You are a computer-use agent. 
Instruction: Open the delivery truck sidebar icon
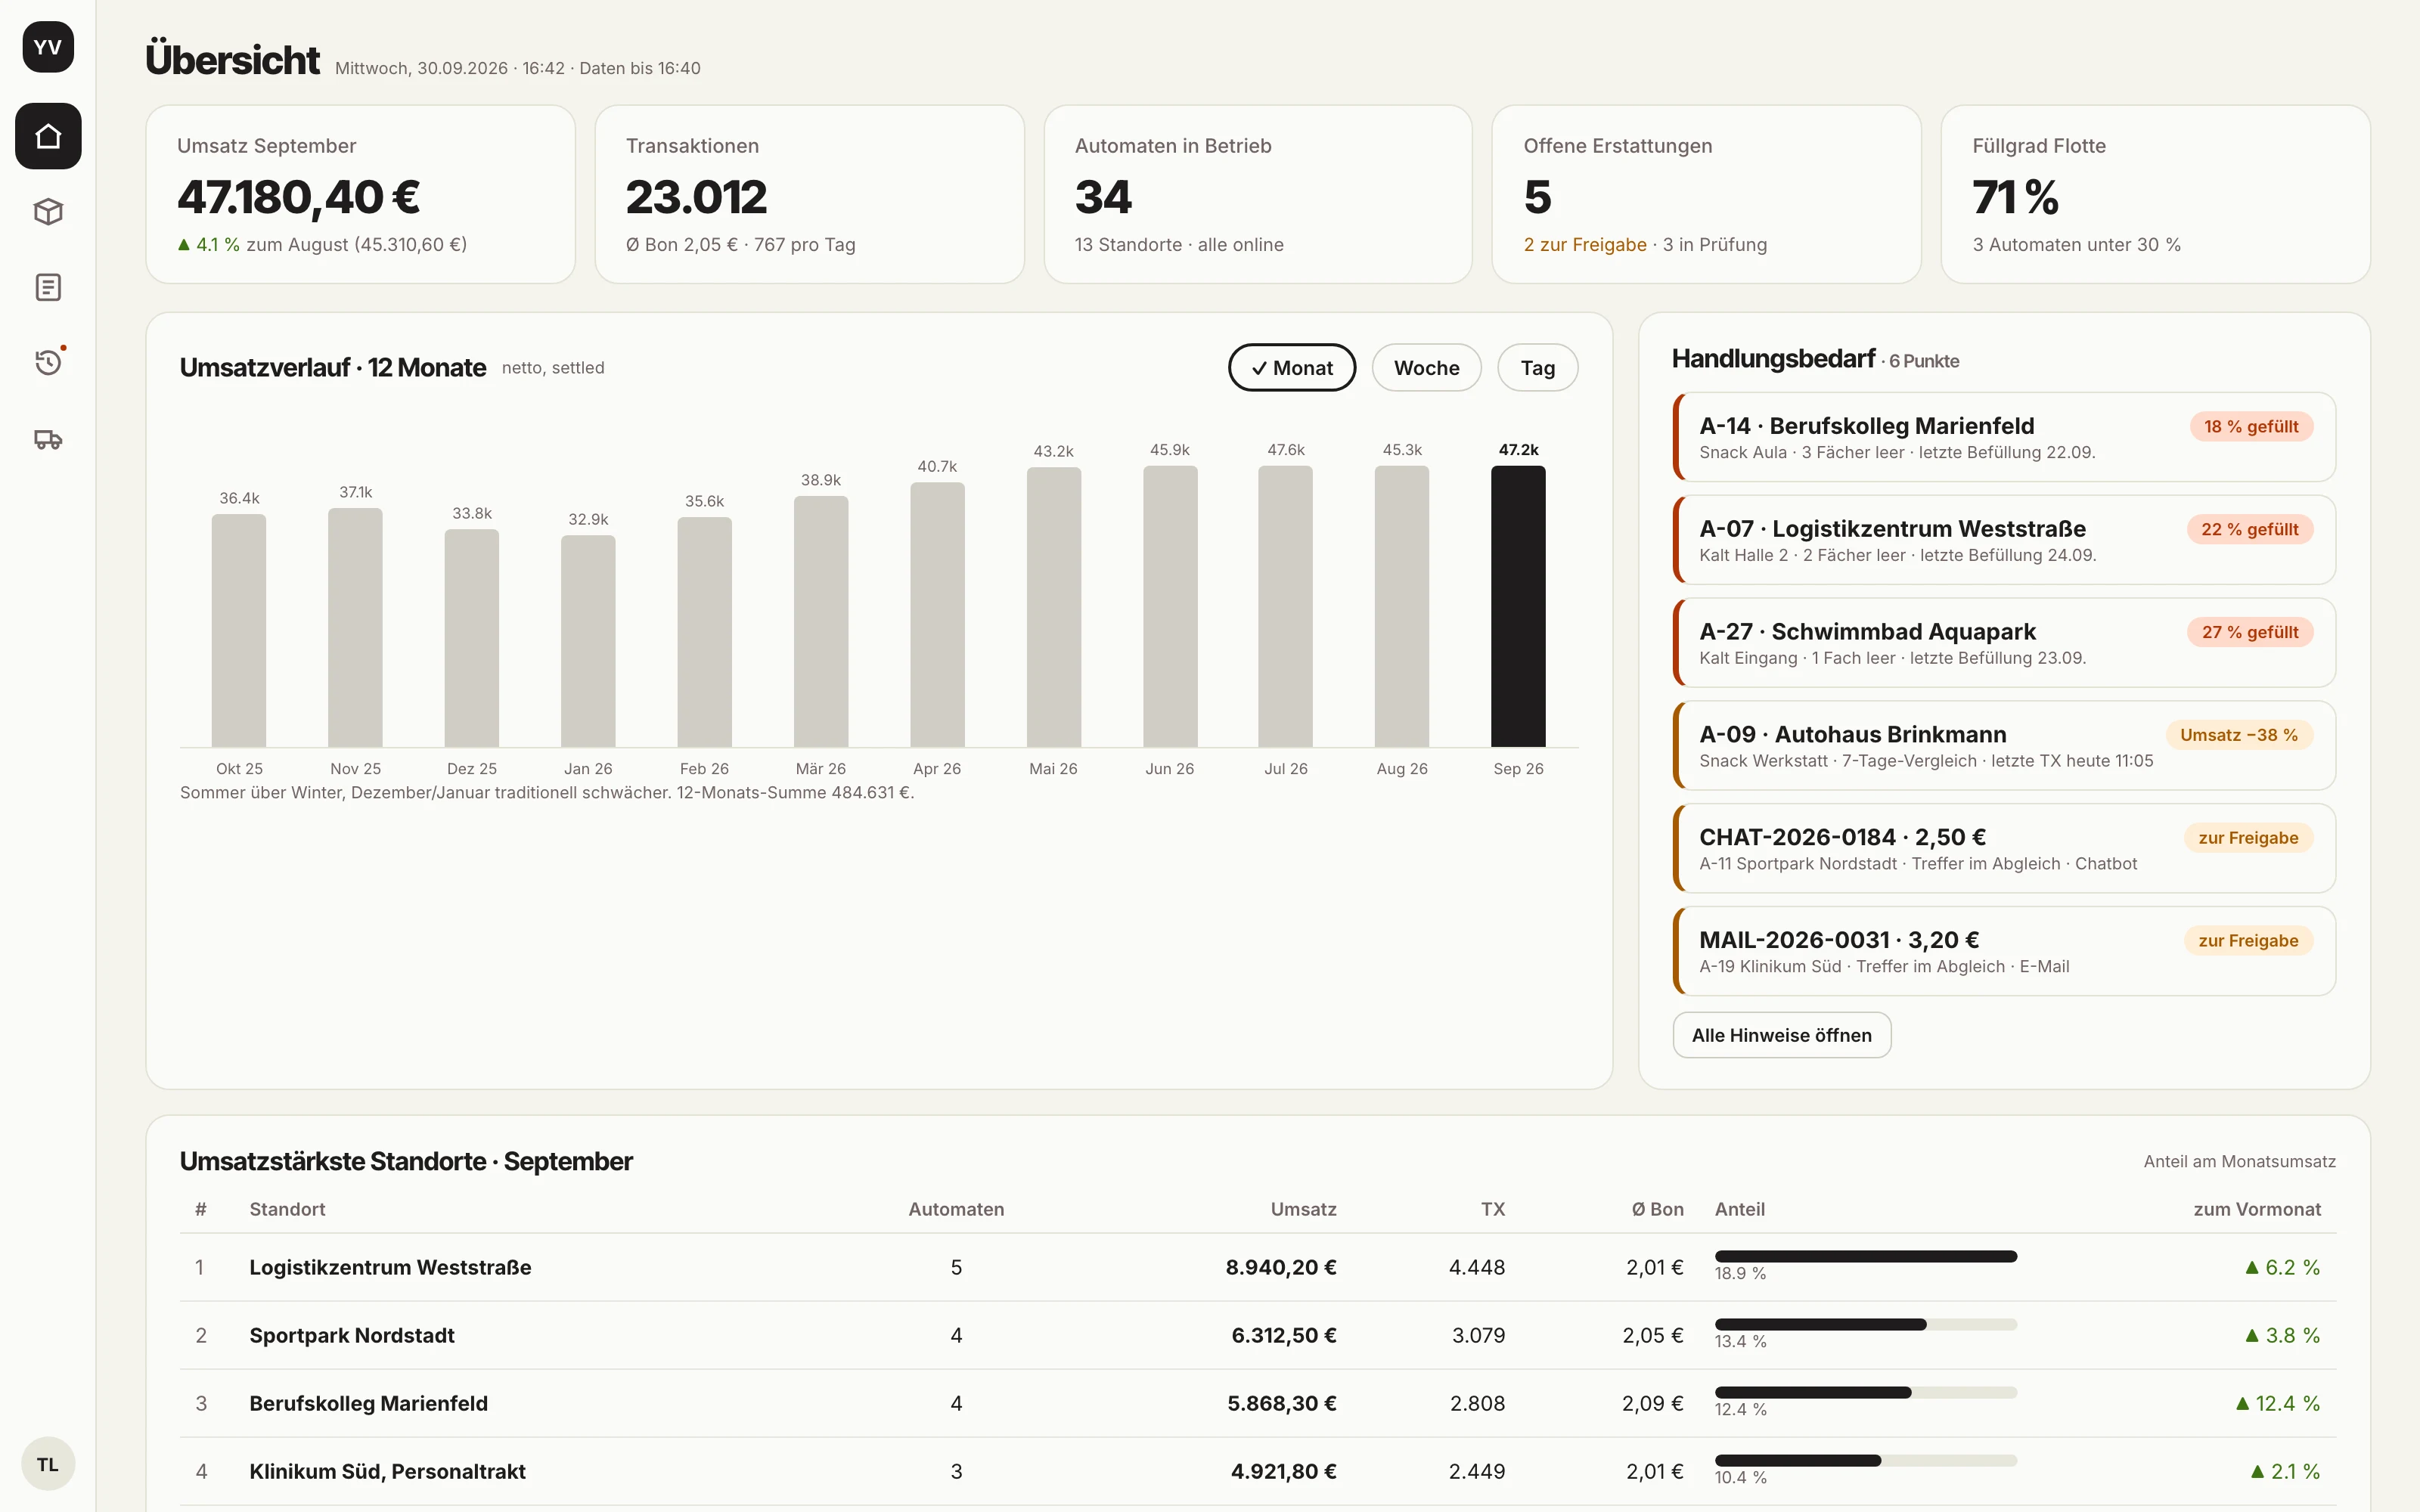tap(48, 439)
